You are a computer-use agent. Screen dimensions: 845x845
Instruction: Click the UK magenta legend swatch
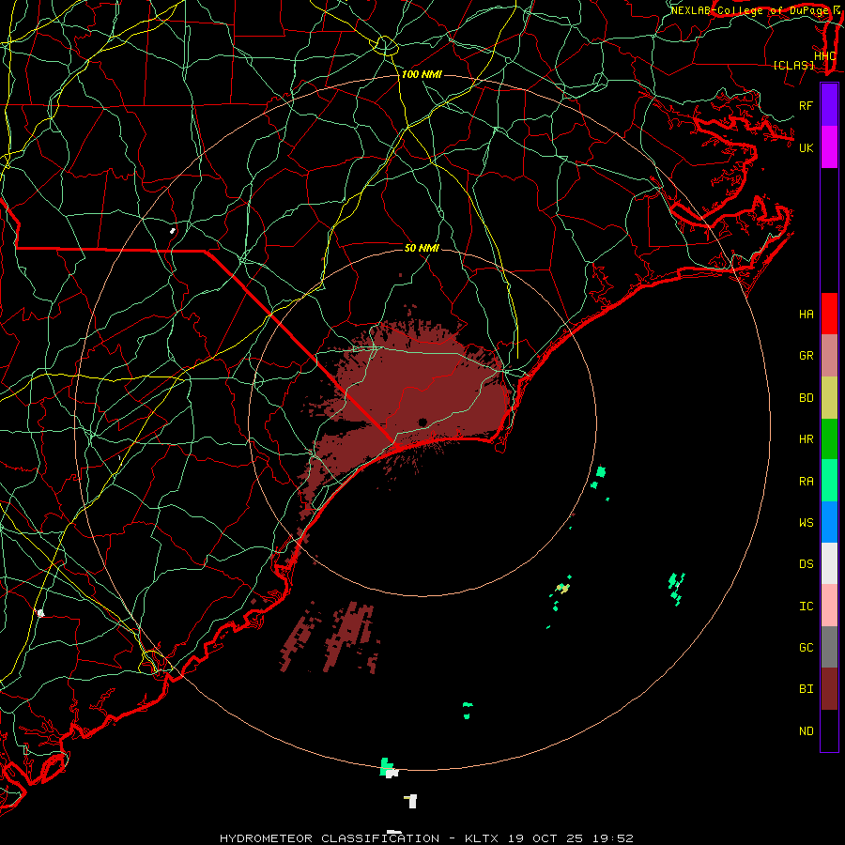(x=829, y=147)
